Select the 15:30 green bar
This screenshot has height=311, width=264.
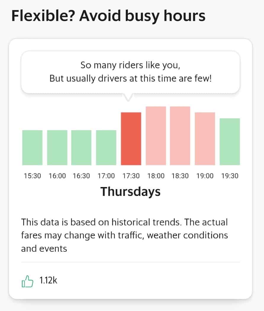[x=32, y=148]
